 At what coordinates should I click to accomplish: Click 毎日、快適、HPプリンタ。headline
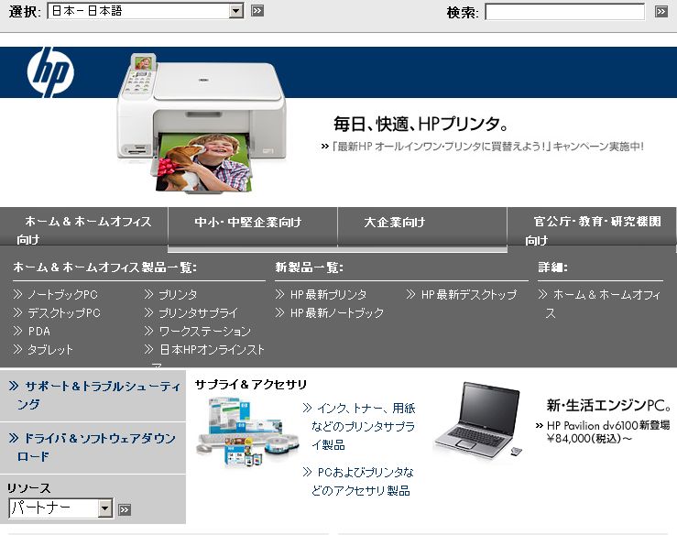(421, 124)
